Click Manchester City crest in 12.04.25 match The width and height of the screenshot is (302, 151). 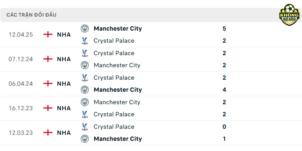[85, 29]
